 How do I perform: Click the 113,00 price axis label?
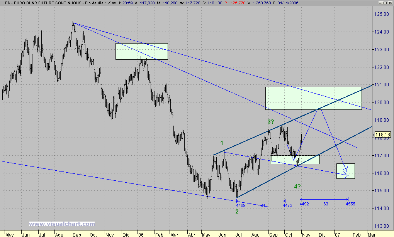381,226
